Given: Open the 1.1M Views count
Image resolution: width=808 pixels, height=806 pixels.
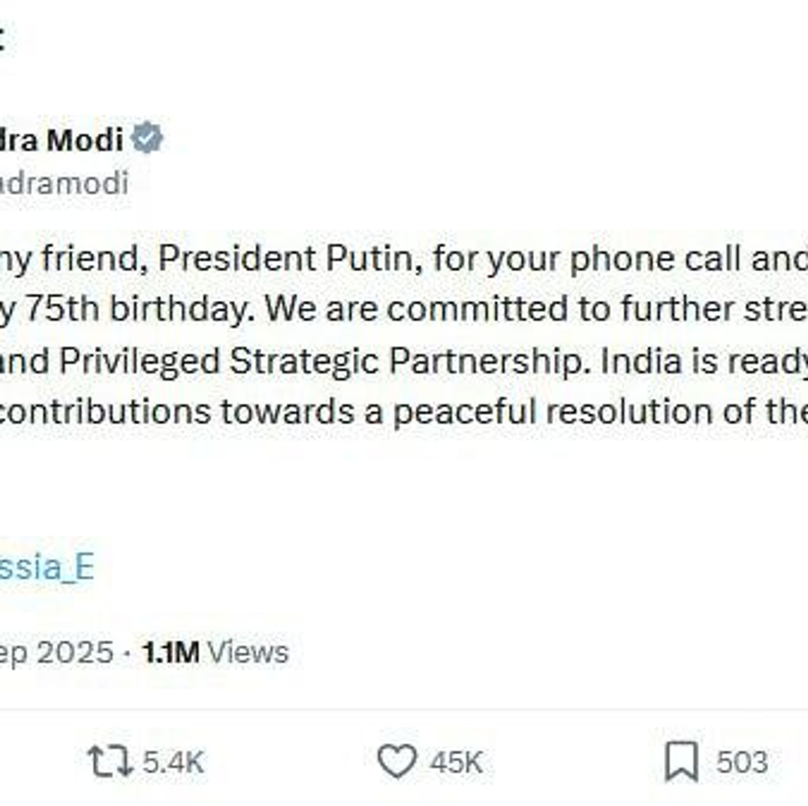Looking at the screenshot, I should 215,652.
